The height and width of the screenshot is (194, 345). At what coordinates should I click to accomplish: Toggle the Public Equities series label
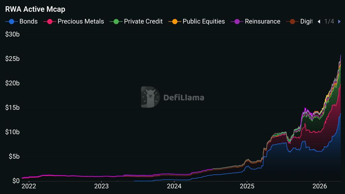(203, 22)
